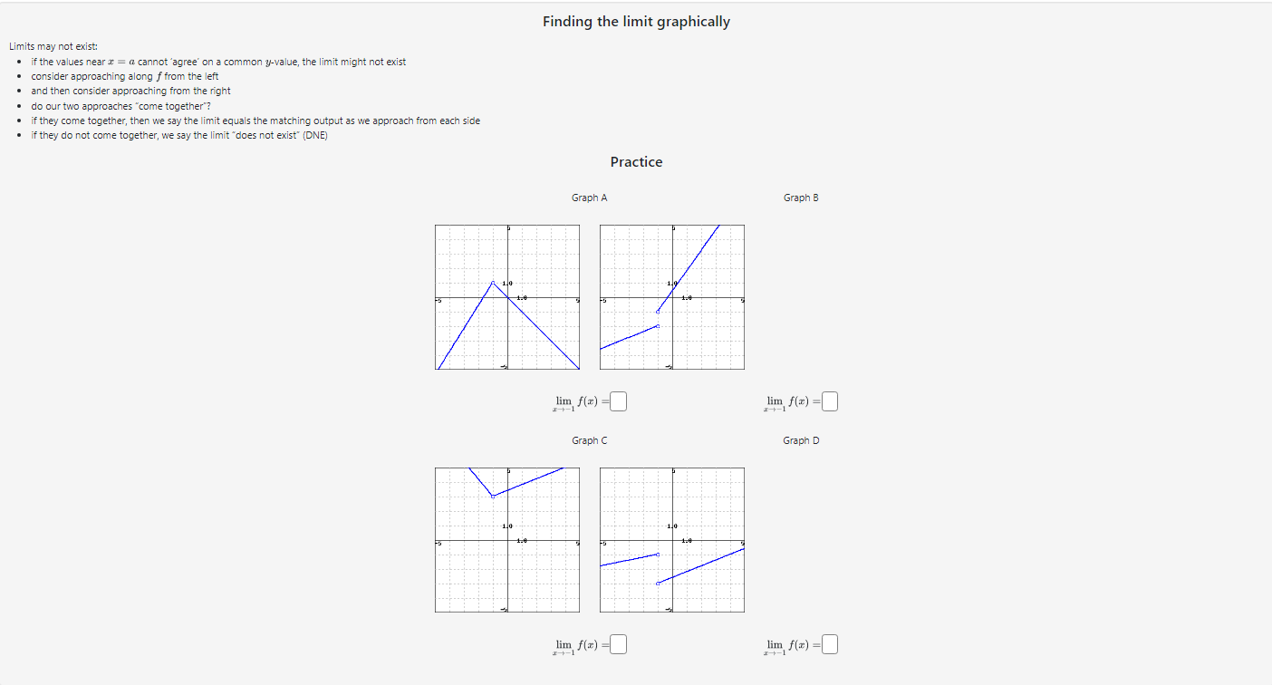Click the Finding the limit graphically title

point(636,21)
